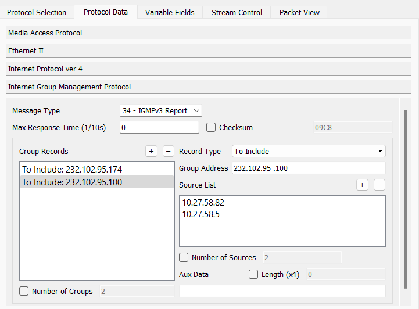Open the Message Type dropdown
Screen dimensions: 419x309
click(160, 110)
